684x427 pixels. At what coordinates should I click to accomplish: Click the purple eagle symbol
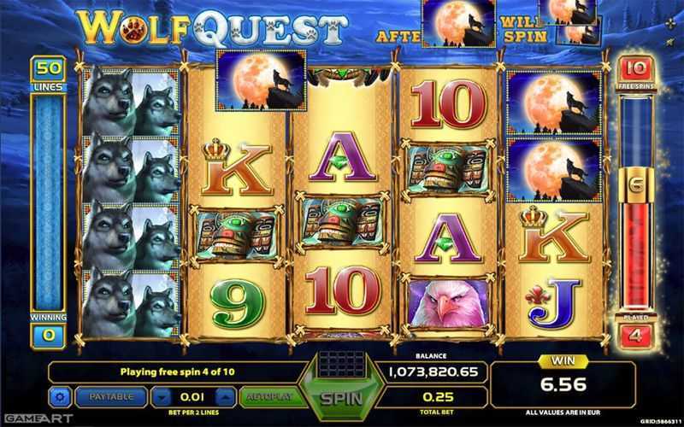(448, 303)
